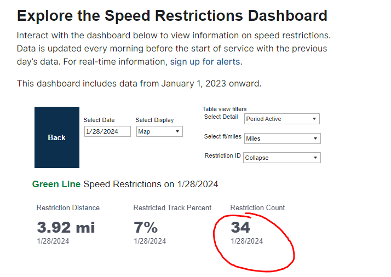Image resolution: width=391 pixels, height=277 pixels.
Task: Click the Select Date label
Action: pos(99,120)
